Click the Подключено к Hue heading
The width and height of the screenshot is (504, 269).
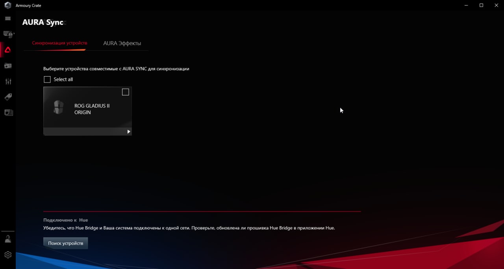pyautogui.click(x=65, y=220)
